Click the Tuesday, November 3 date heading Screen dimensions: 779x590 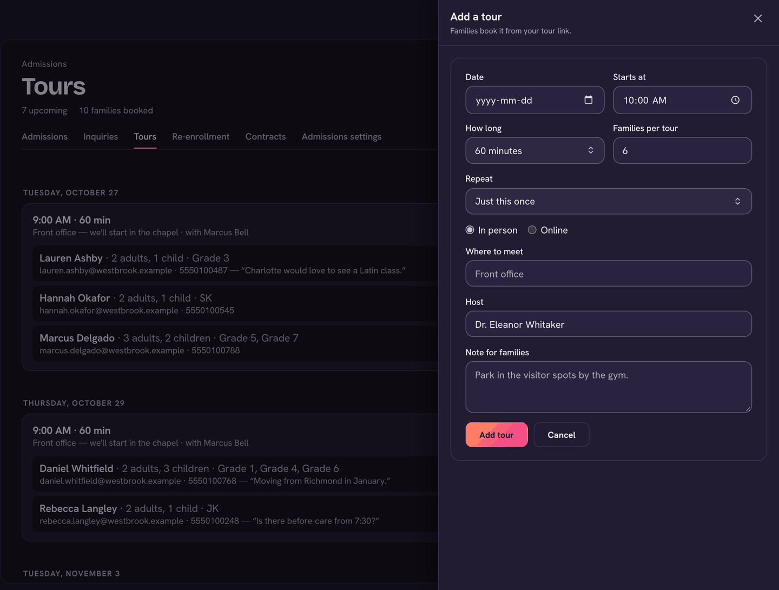[x=71, y=573]
